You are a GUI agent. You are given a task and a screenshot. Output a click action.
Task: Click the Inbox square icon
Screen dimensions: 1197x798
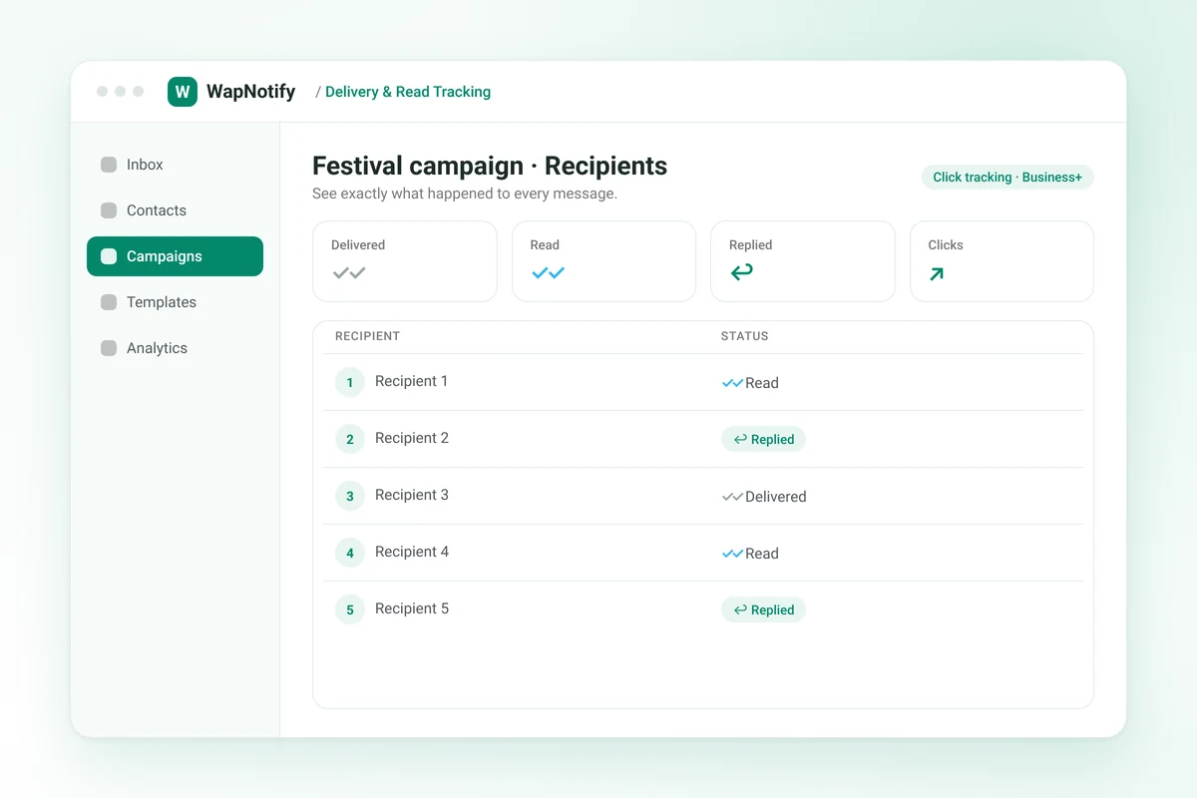[109, 165]
